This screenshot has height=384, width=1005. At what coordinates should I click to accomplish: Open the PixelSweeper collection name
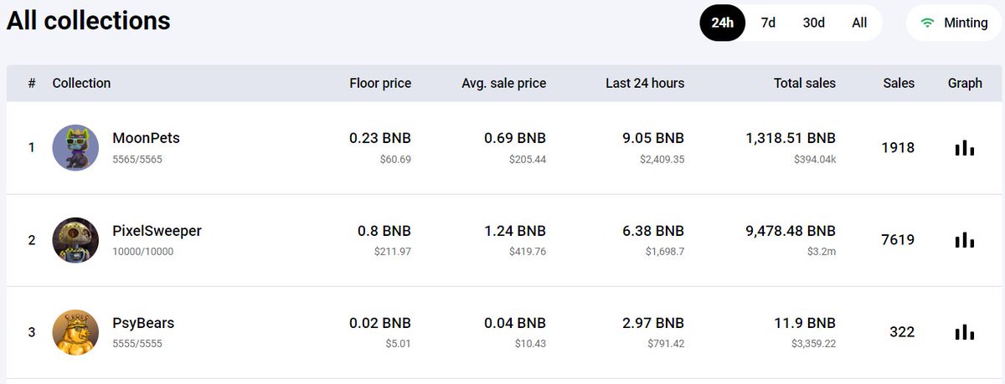pos(157,230)
